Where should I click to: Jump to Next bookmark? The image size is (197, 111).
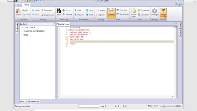(x=90, y=15)
